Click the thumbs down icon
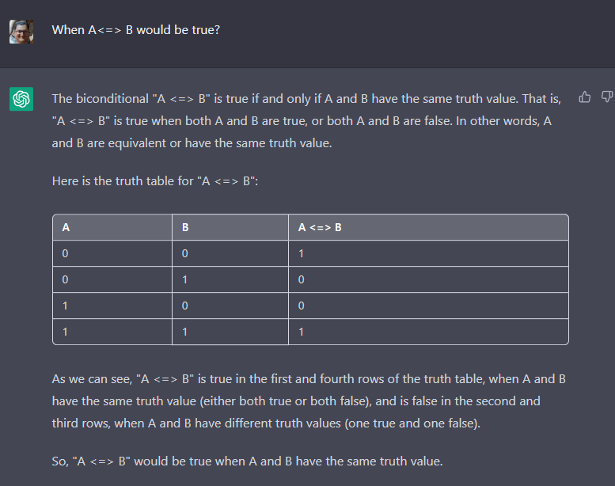615x486 pixels. (x=607, y=97)
